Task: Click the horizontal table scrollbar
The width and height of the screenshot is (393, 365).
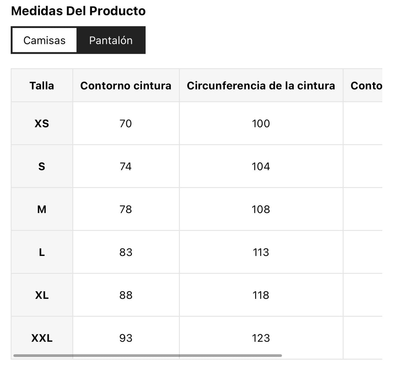Action: tap(148, 355)
